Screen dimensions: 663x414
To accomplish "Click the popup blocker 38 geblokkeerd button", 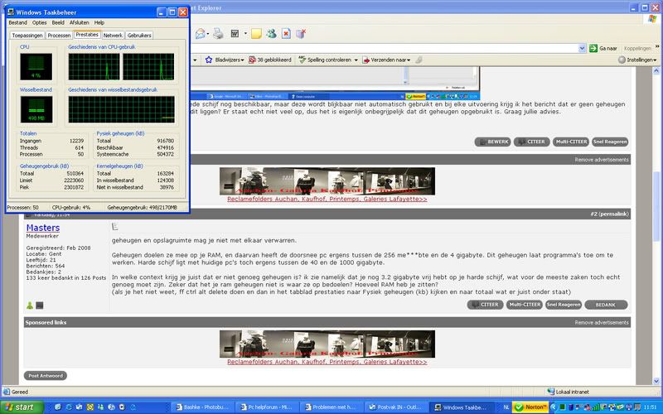I will pyautogui.click(x=270, y=60).
